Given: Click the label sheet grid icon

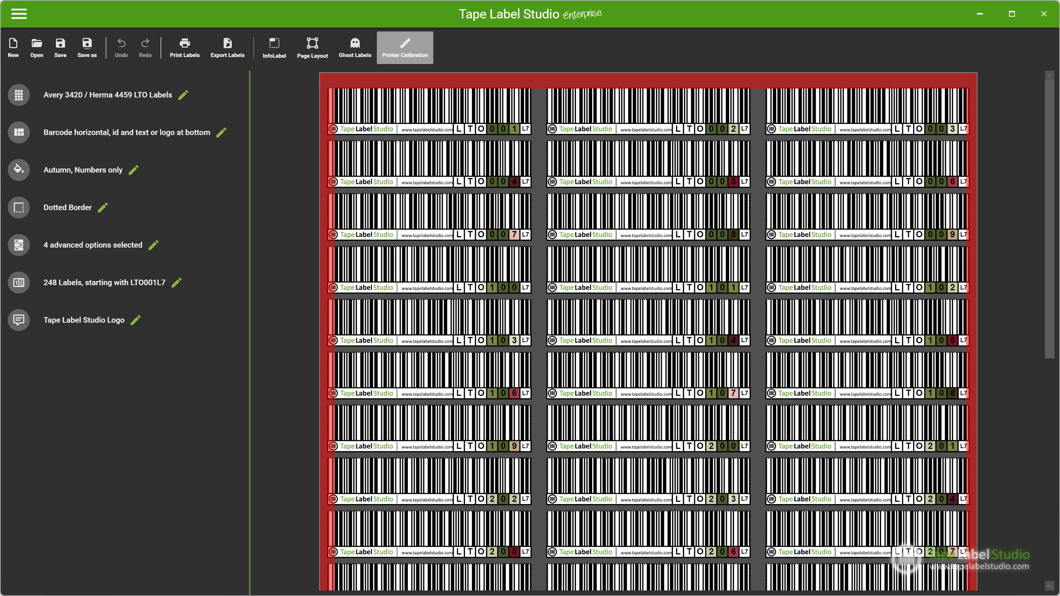Looking at the screenshot, I should (18, 95).
